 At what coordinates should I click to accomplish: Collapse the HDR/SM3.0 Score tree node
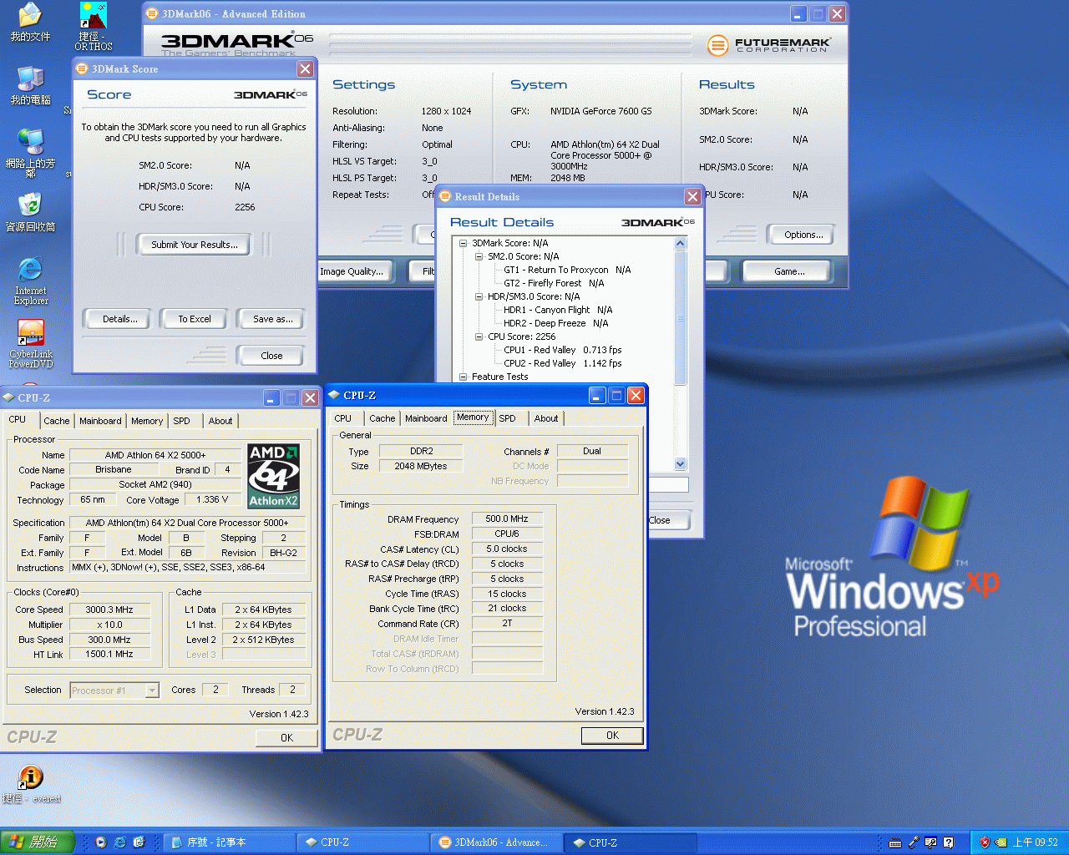tap(479, 296)
